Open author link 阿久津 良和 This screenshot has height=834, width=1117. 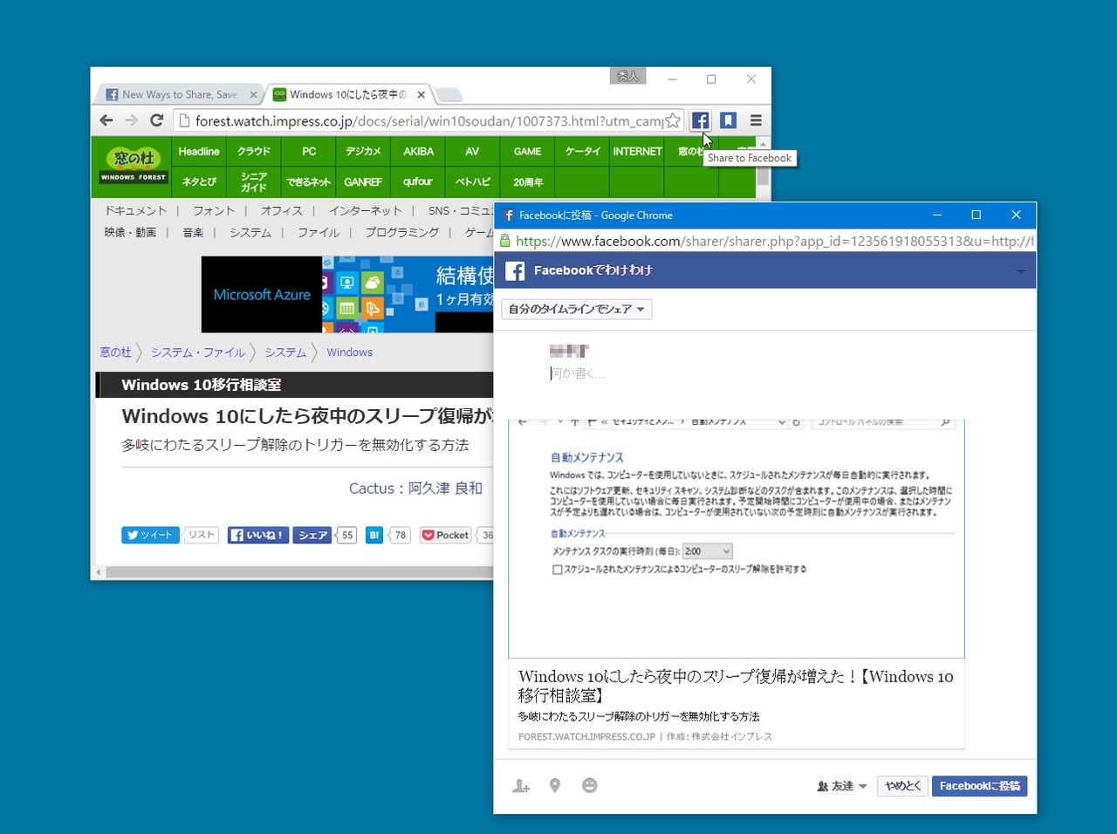pyautogui.click(x=445, y=489)
